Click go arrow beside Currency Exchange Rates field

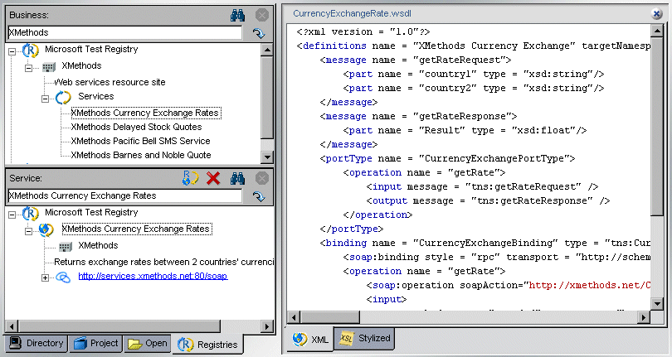[258, 196]
